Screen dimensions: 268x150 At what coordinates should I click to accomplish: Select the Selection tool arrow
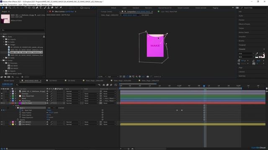point(3,7)
